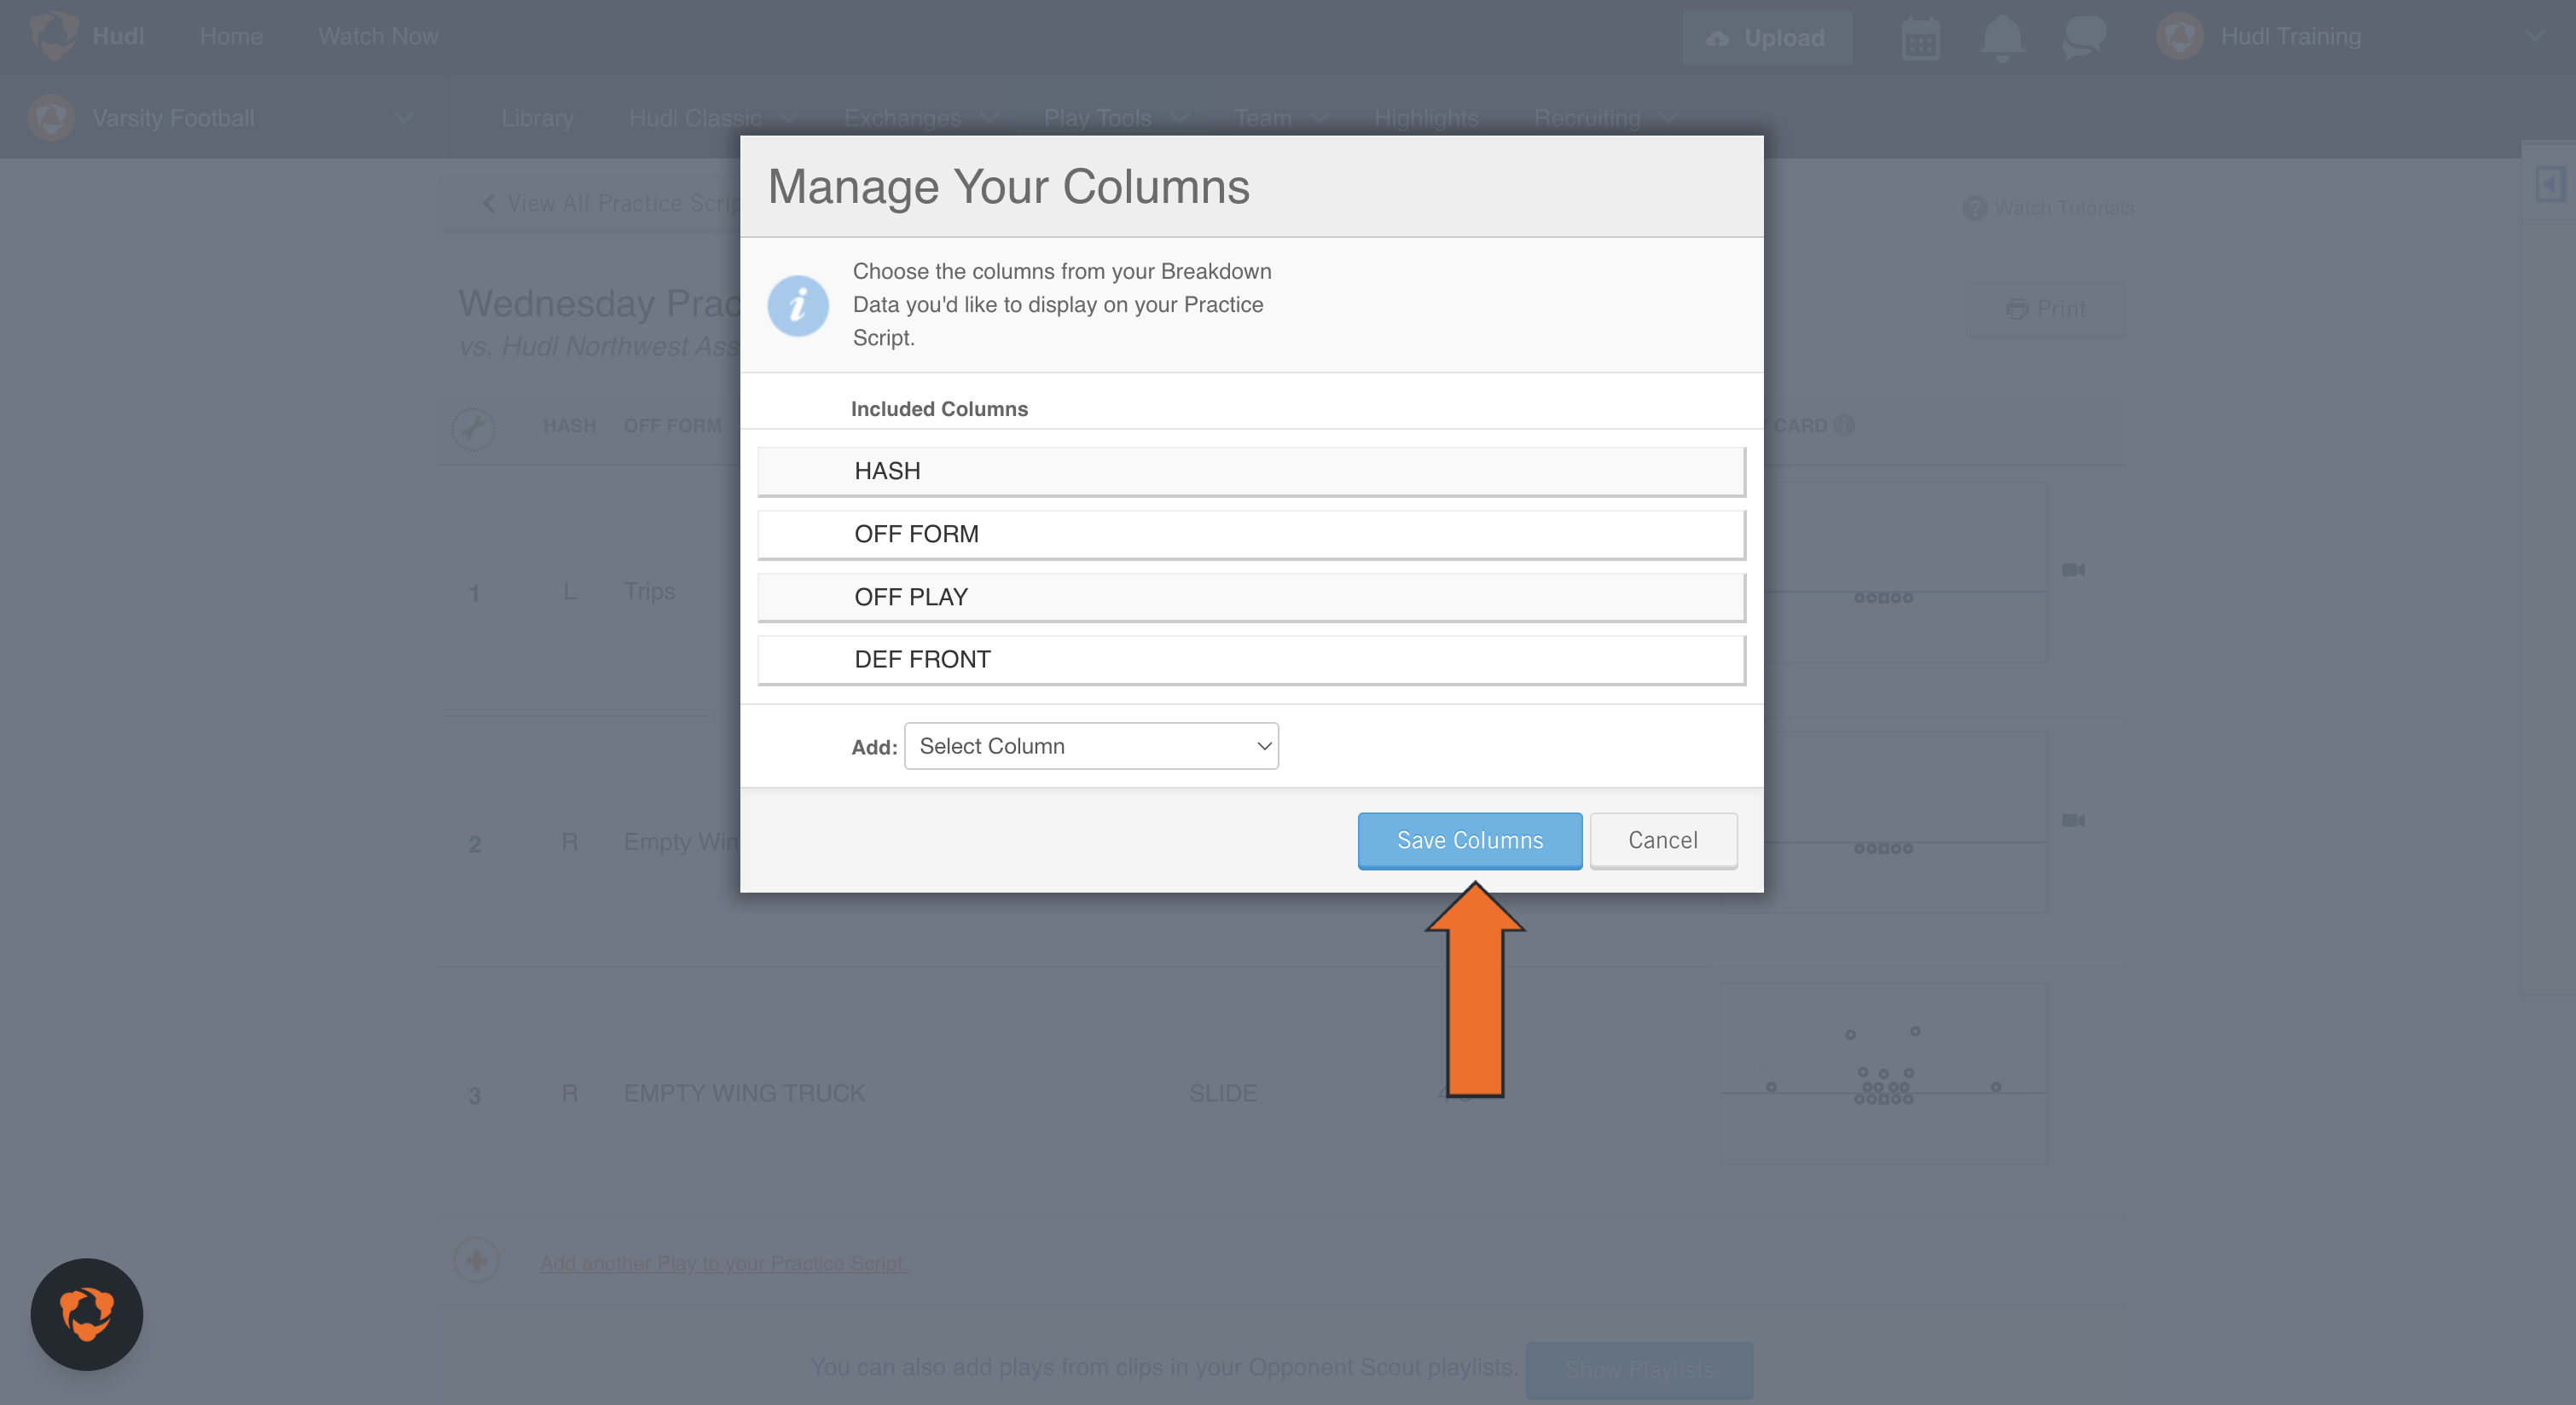Open the Highlights tab
Image resolution: width=2576 pixels, height=1405 pixels.
coord(1426,118)
